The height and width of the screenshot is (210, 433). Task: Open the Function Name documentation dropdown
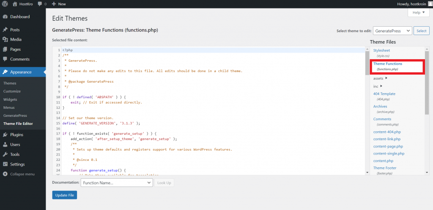click(117, 183)
